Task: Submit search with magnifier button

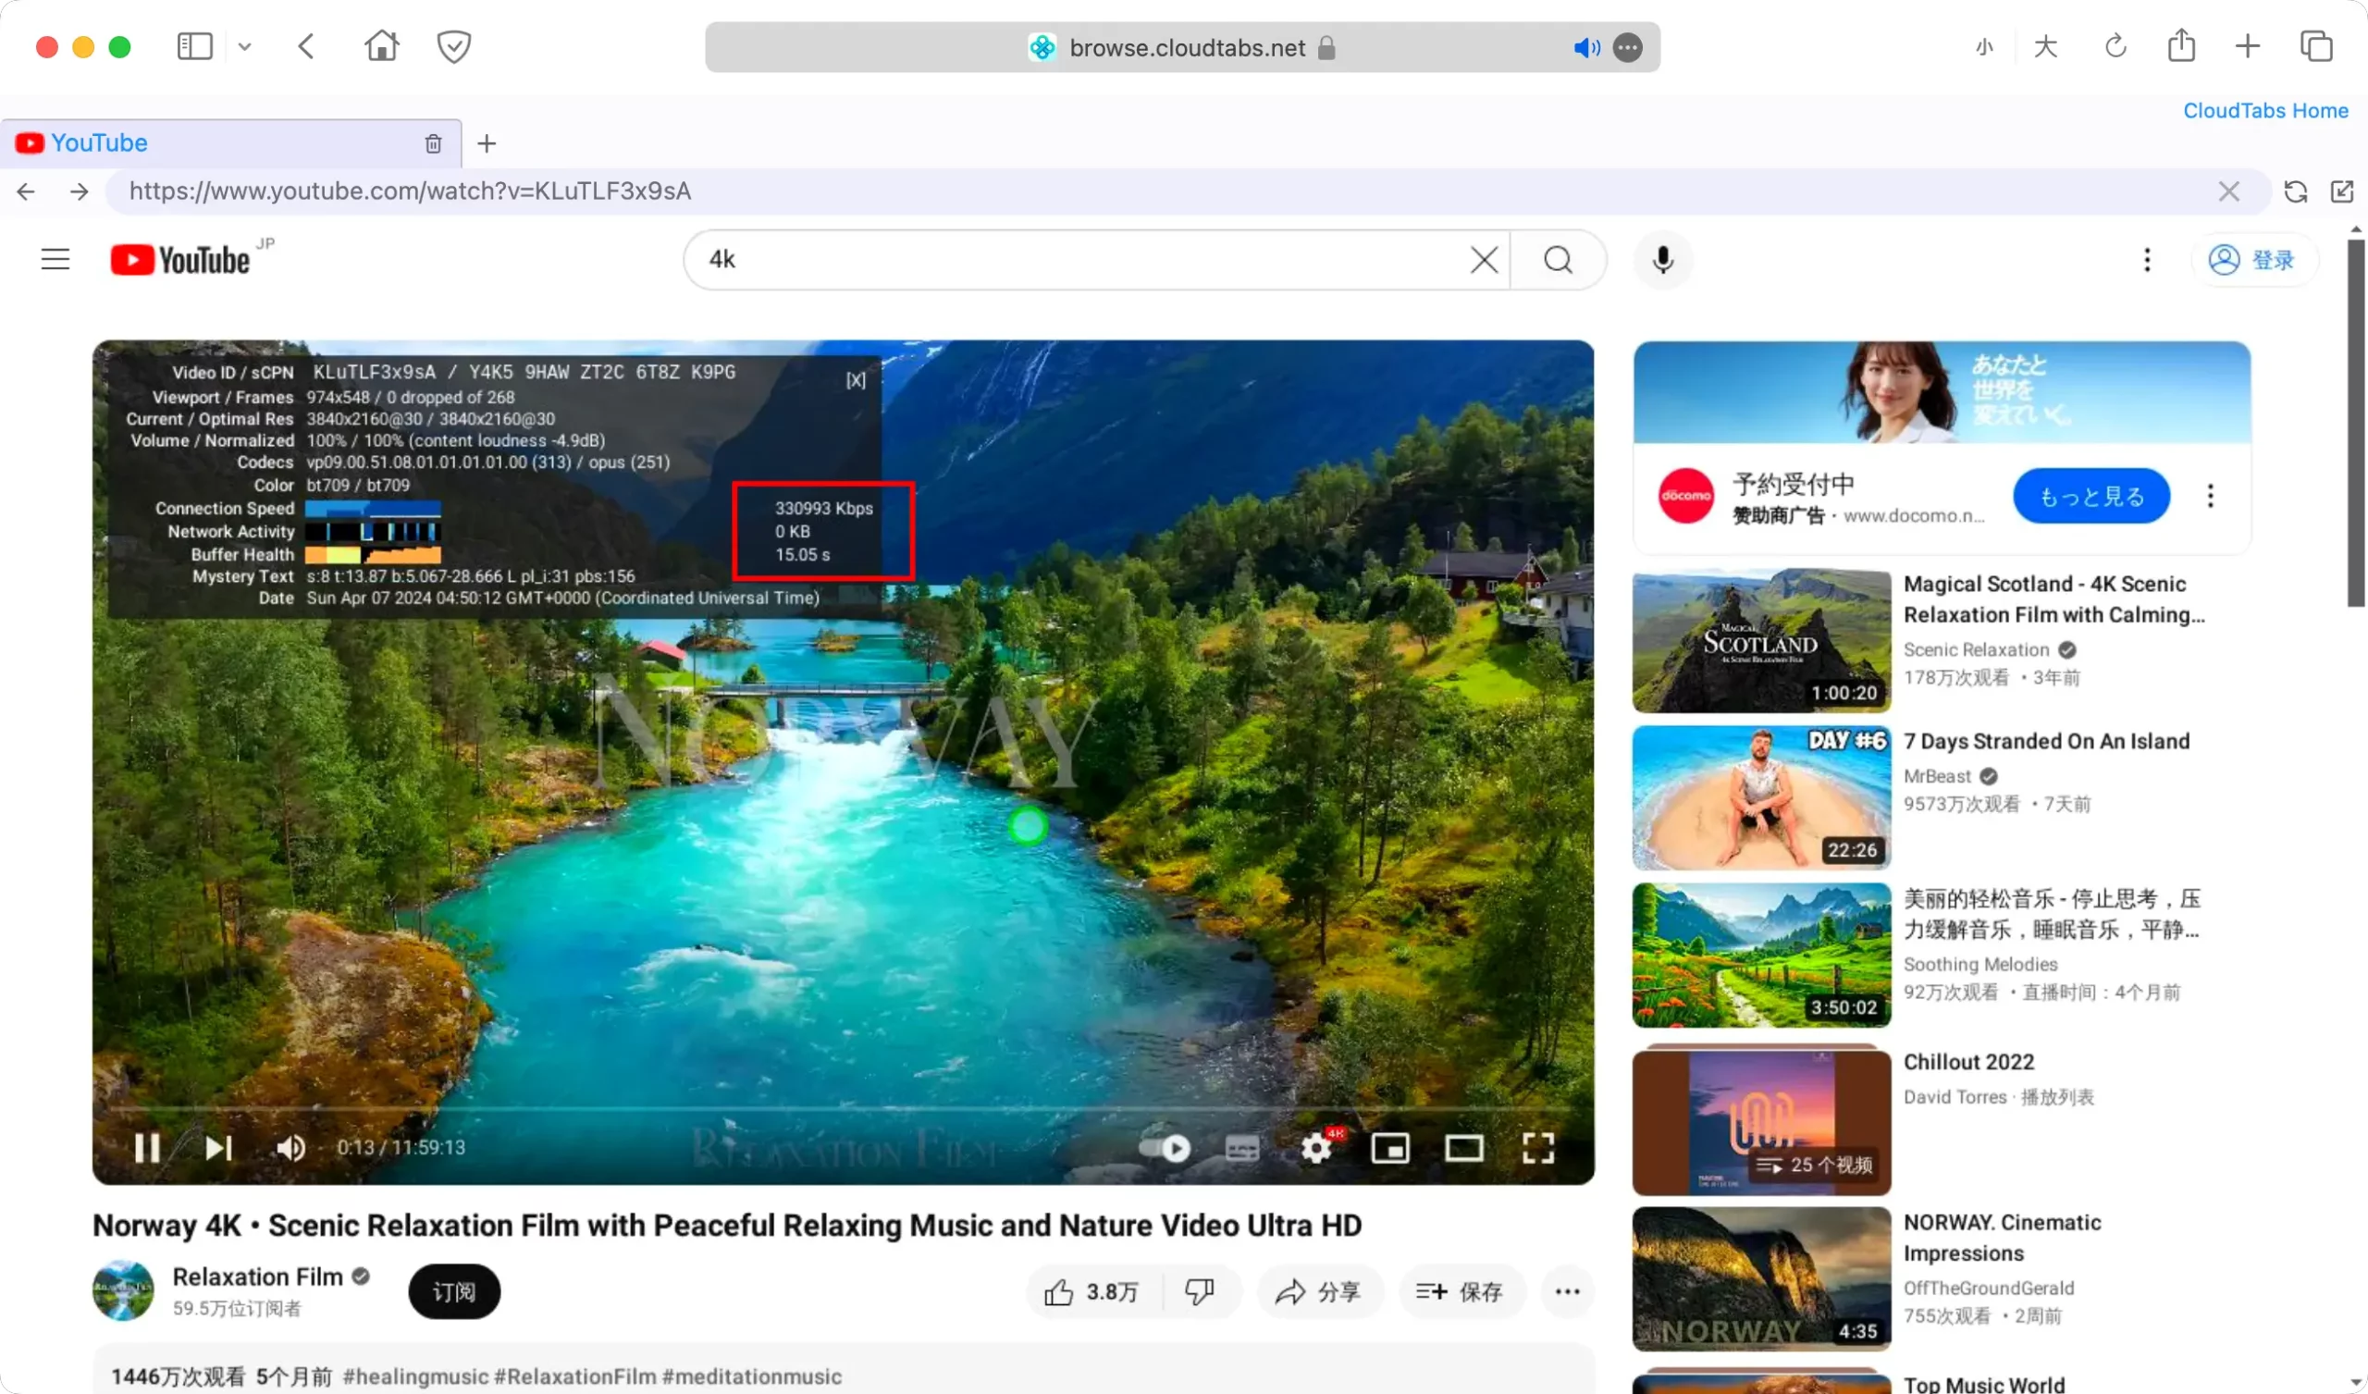Action: pos(1558,260)
